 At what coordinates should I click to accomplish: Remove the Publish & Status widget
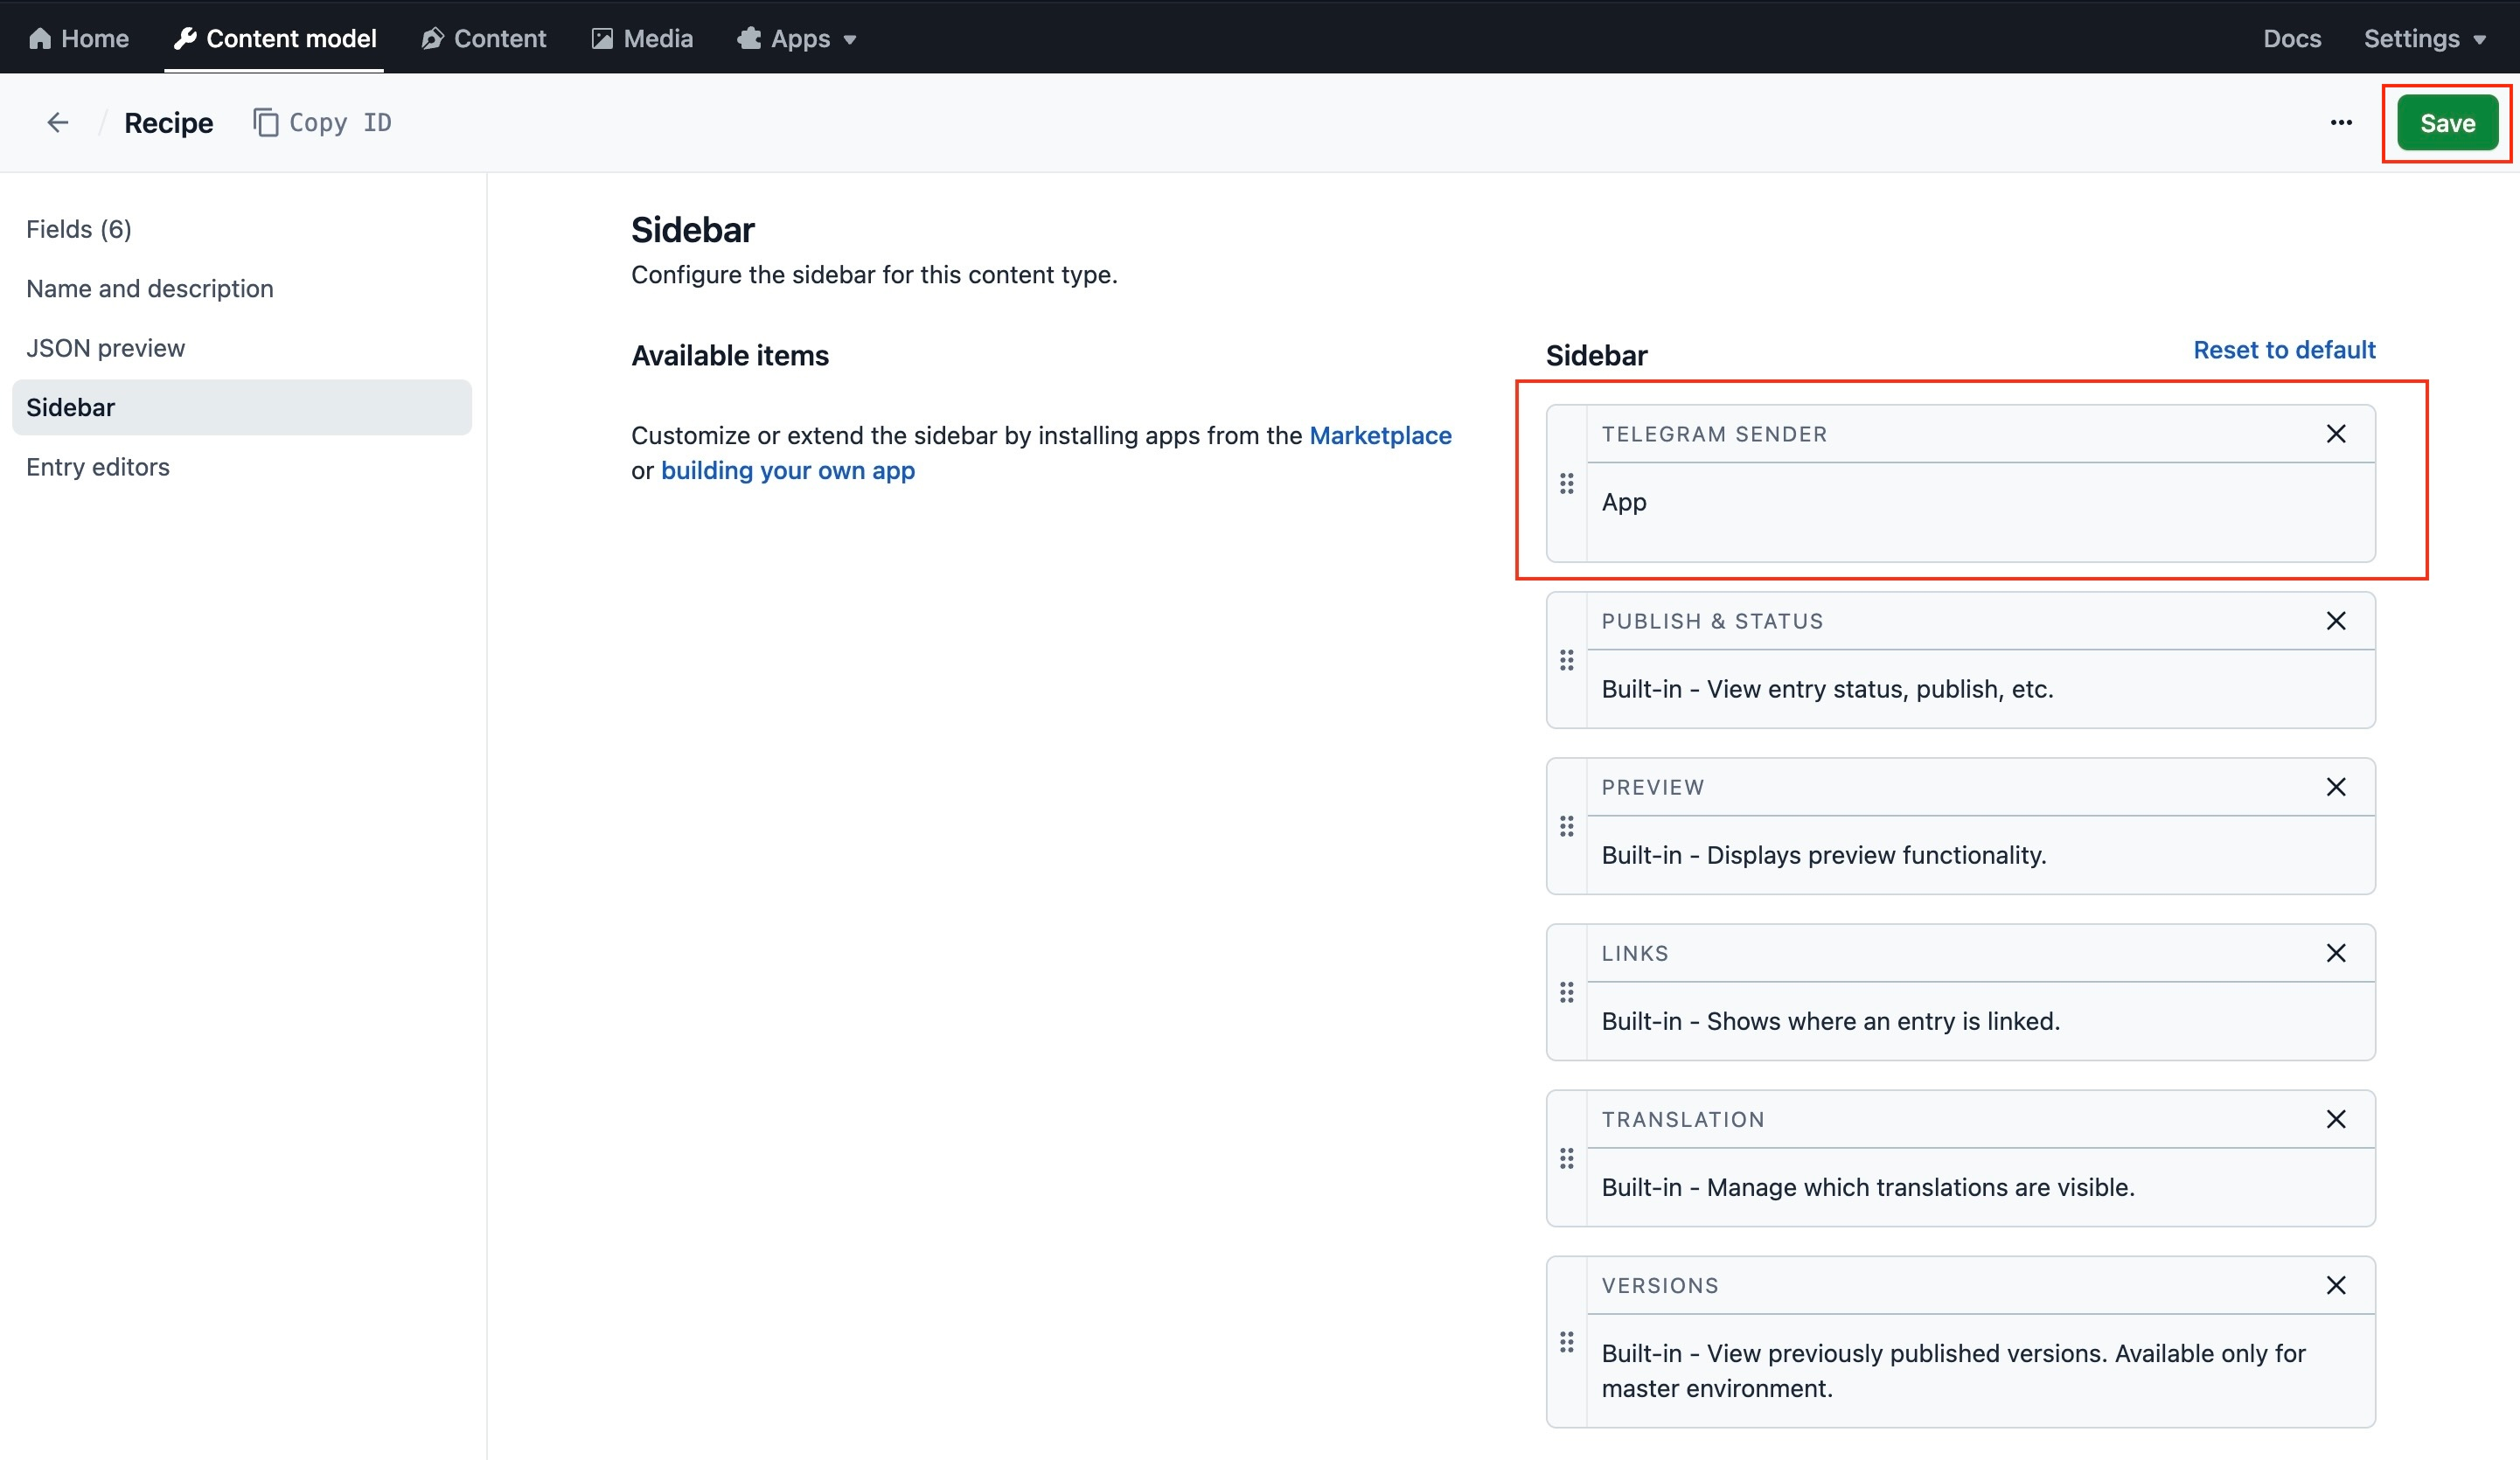pos(2337,620)
